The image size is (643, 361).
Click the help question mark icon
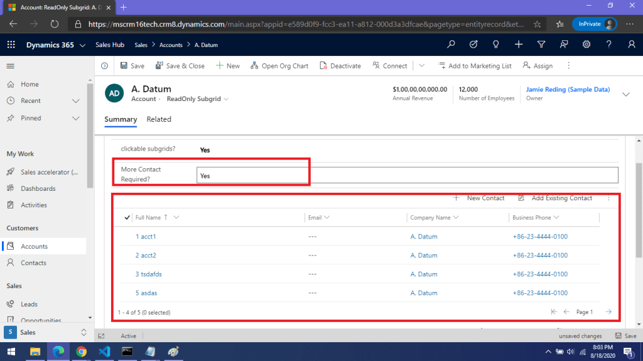tap(608, 45)
